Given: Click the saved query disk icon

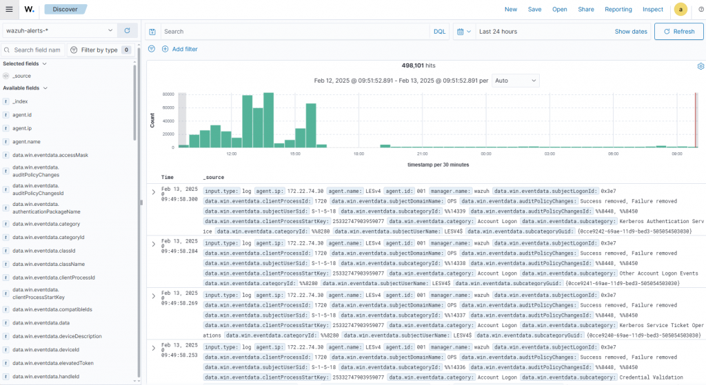Looking at the screenshot, I should click(152, 32).
